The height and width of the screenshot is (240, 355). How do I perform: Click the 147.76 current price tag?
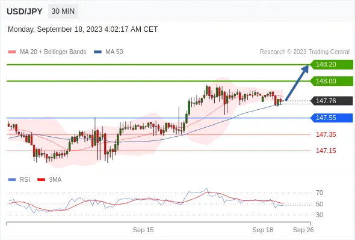(332, 101)
